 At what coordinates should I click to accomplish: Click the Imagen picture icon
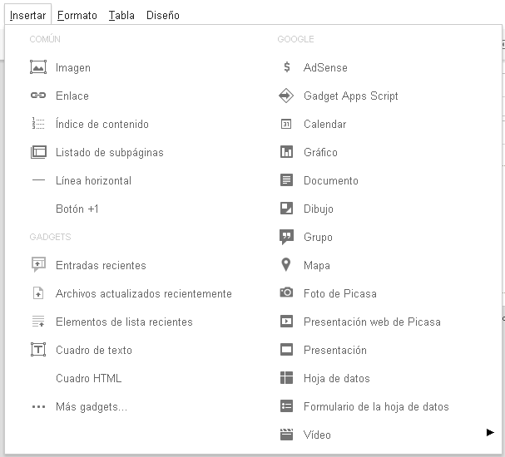tap(37, 67)
